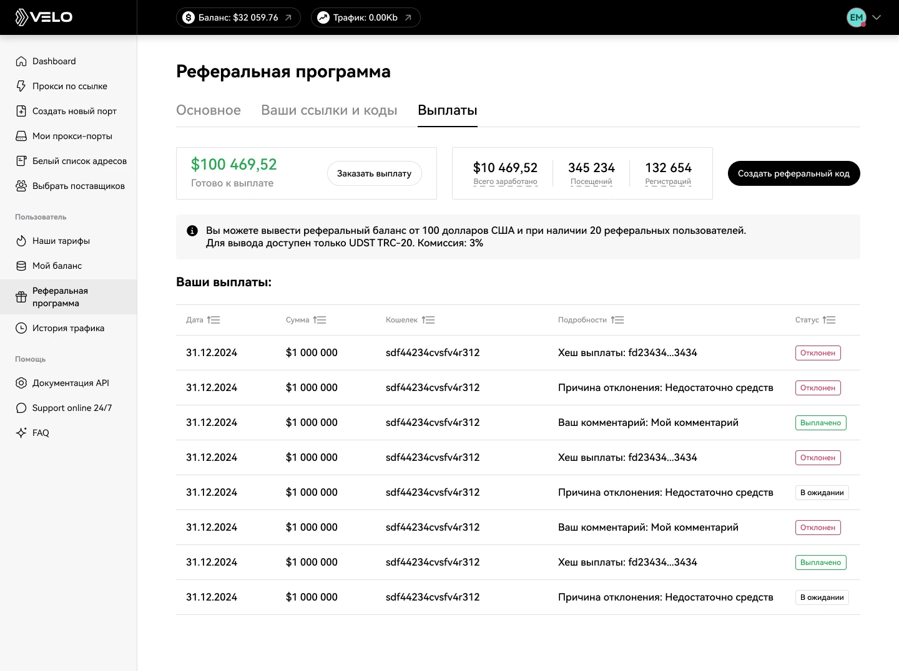
Task: Click the Мой баланс coins icon
Action: point(21,266)
